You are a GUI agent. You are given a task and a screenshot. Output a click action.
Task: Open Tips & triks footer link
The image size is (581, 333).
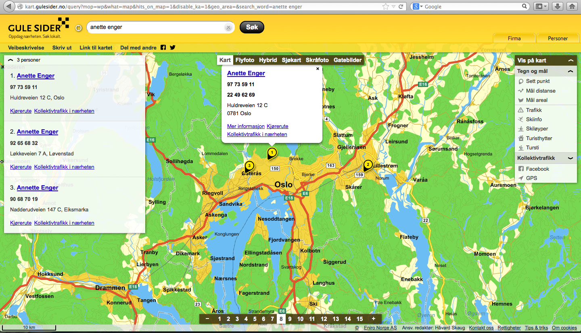click(x=536, y=328)
